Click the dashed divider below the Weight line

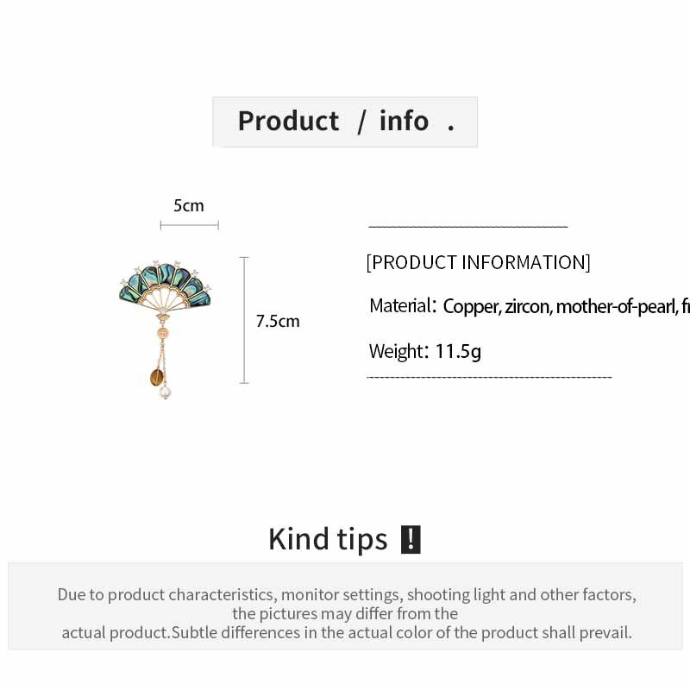coord(489,377)
